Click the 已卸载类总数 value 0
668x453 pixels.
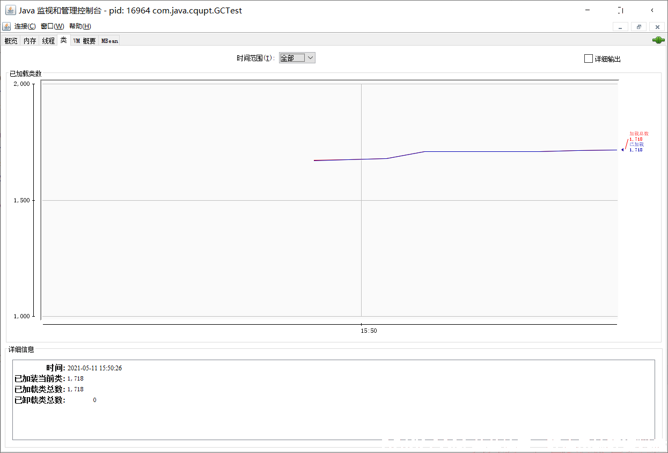(x=94, y=400)
